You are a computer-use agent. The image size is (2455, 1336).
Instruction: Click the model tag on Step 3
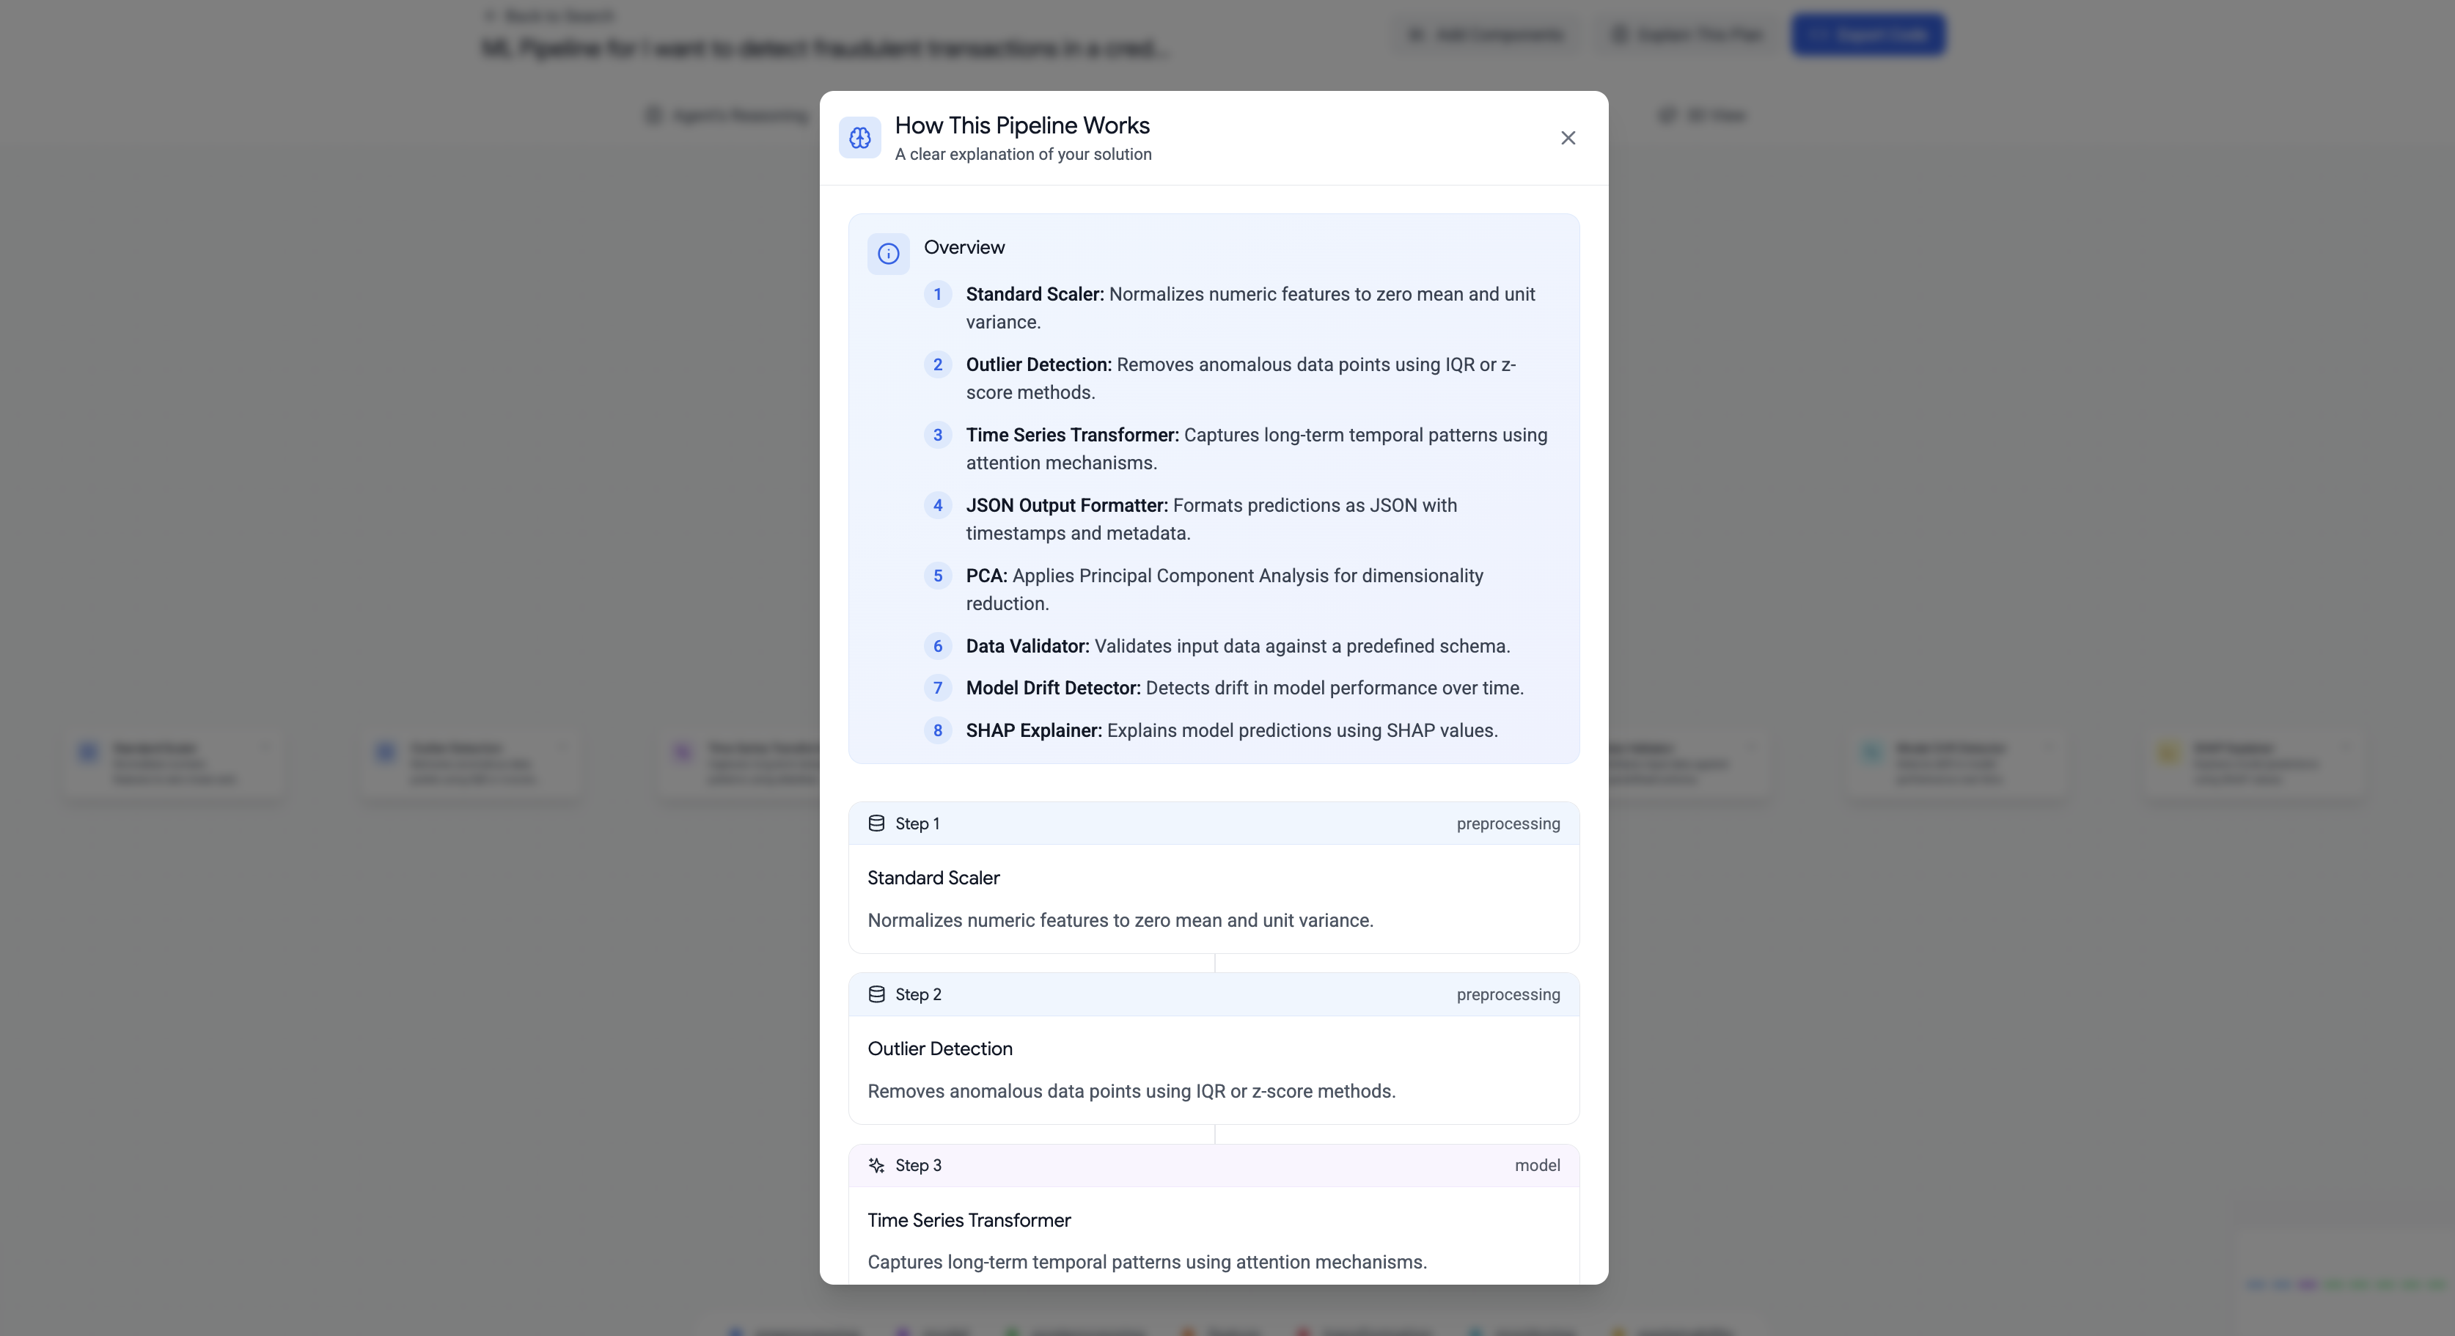click(x=1536, y=1165)
